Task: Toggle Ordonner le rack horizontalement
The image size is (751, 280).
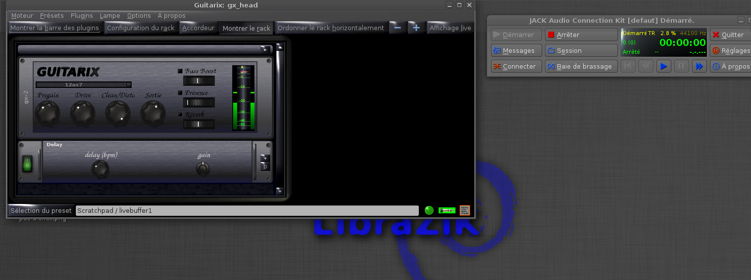Action: click(331, 28)
